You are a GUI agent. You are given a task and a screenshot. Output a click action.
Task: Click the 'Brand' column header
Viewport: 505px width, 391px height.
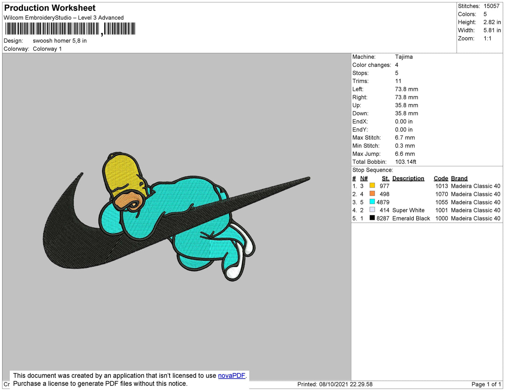[x=459, y=179]
